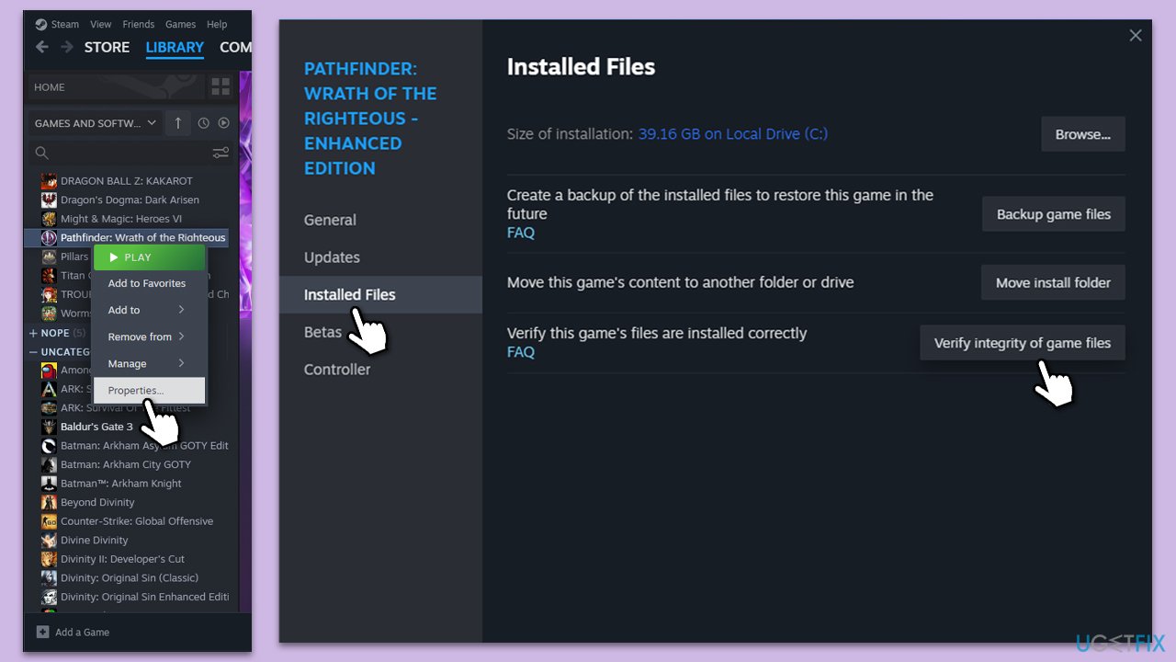The image size is (1176, 662).
Task: Open the FAQ link under backup
Action: pos(521,233)
